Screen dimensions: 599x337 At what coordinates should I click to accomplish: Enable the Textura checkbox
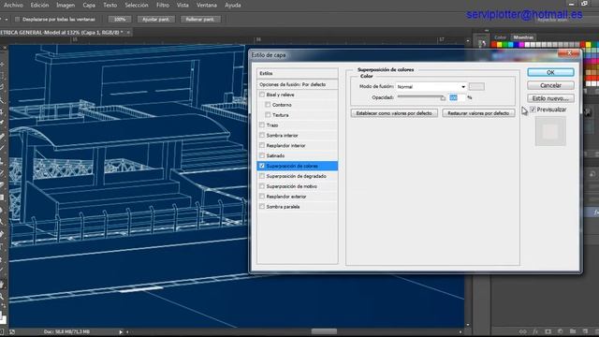tap(268, 114)
